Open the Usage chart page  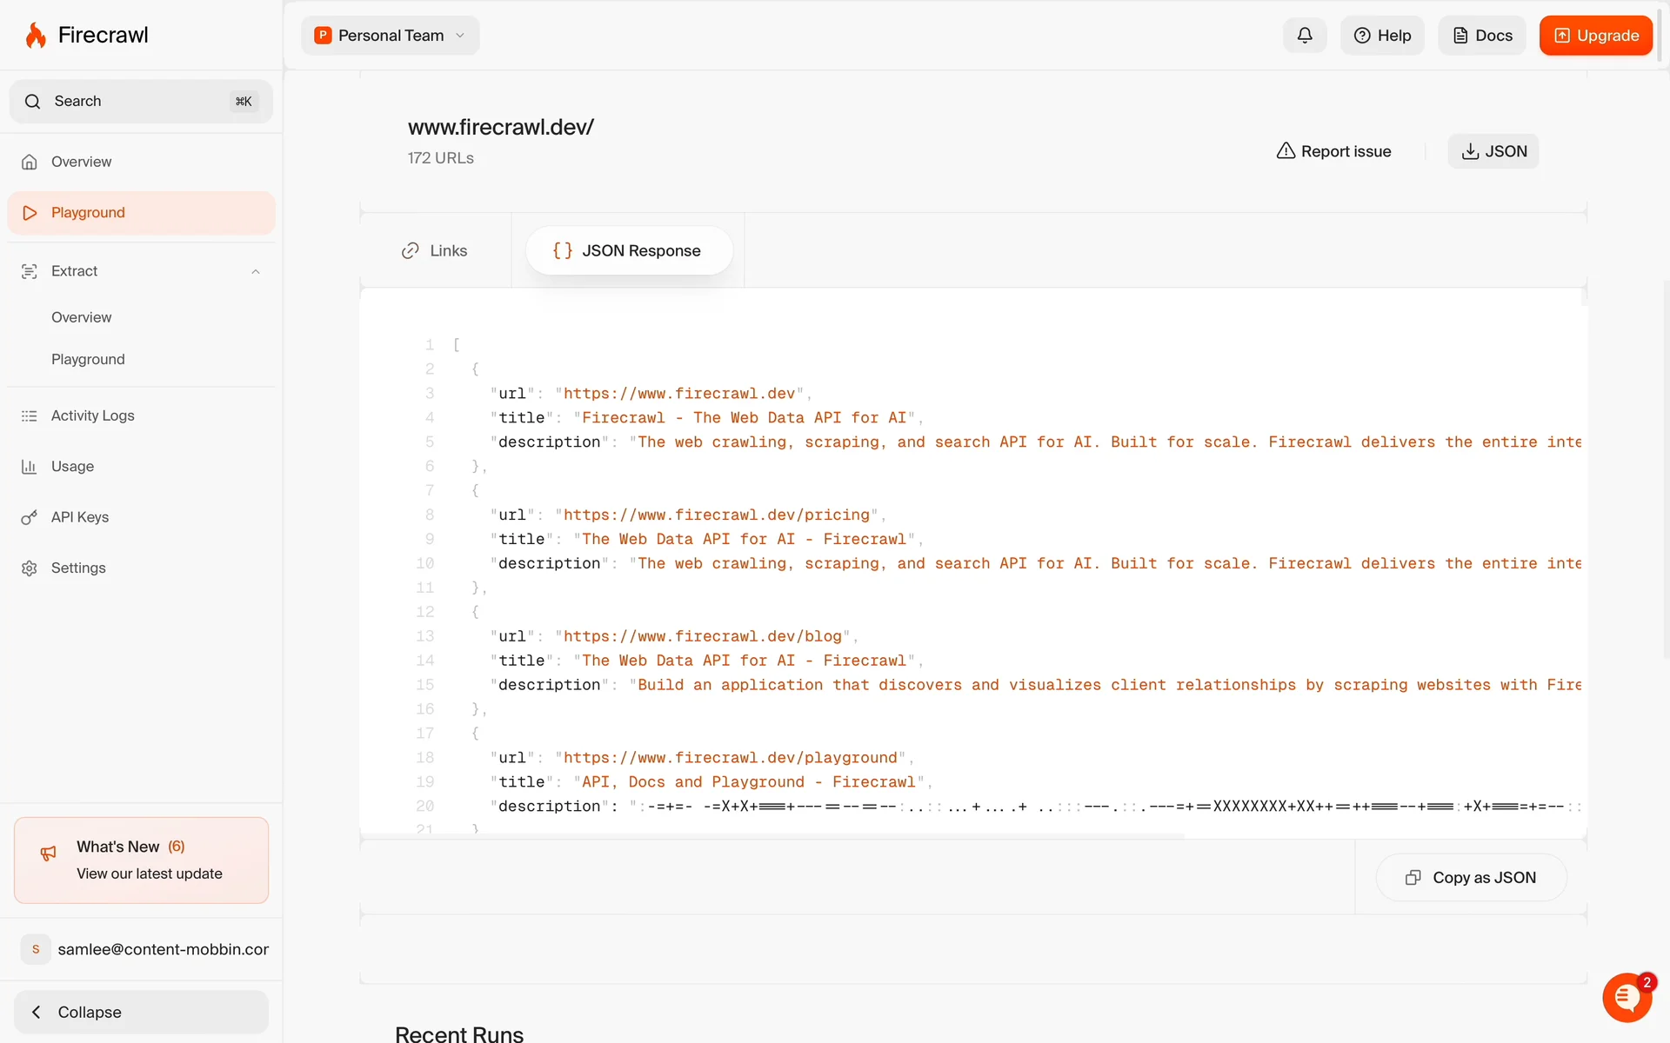point(72,467)
